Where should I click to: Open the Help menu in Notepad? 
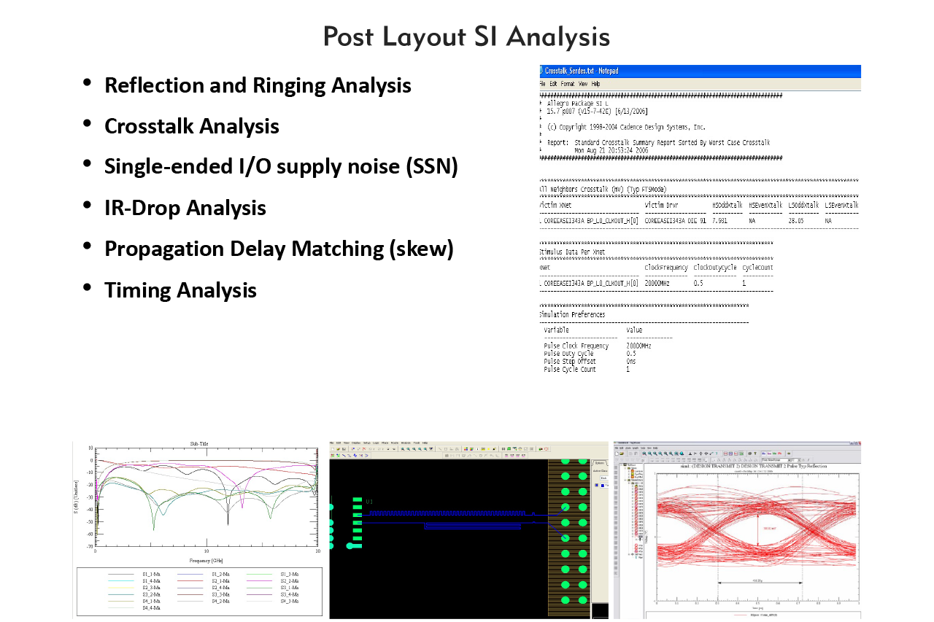point(595,84)
